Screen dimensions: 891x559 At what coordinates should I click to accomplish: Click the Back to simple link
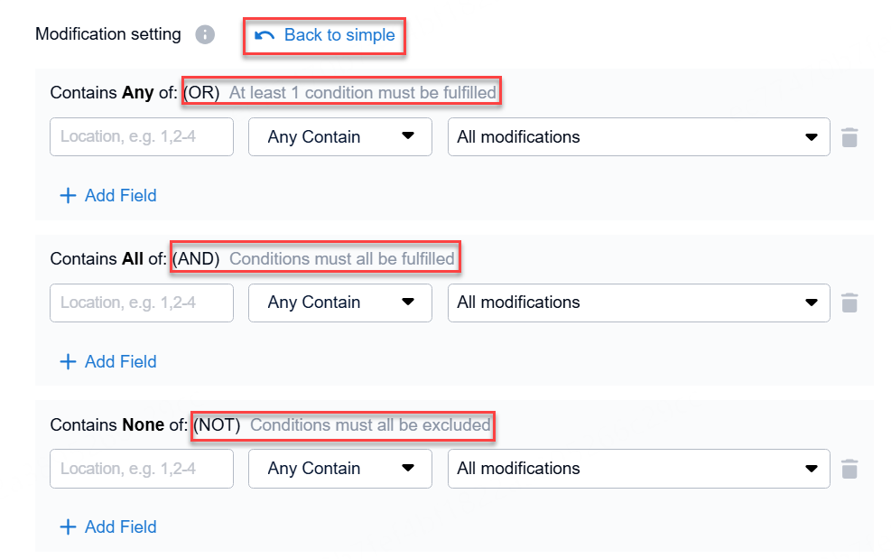click(x=339, y=35)
